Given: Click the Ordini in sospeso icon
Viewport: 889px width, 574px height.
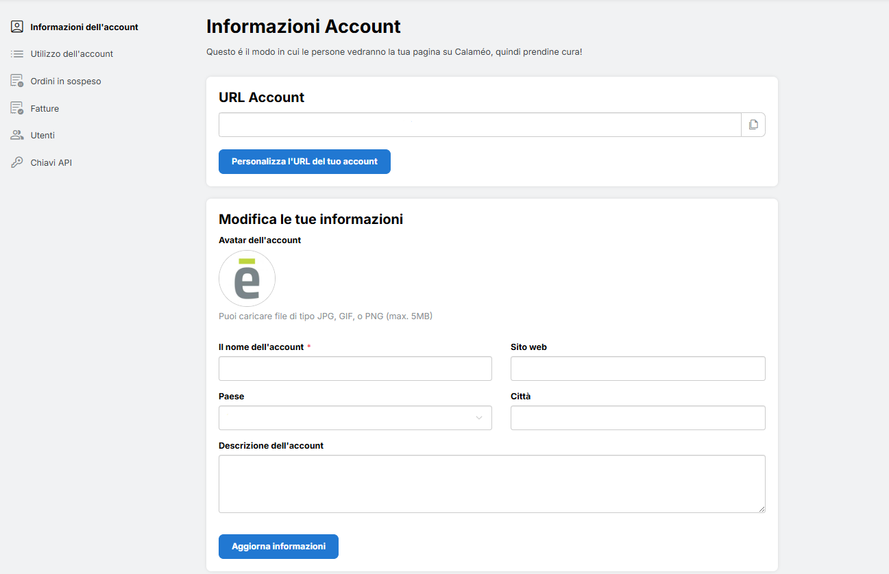Looking at the screenshot, I should (17, 81).
